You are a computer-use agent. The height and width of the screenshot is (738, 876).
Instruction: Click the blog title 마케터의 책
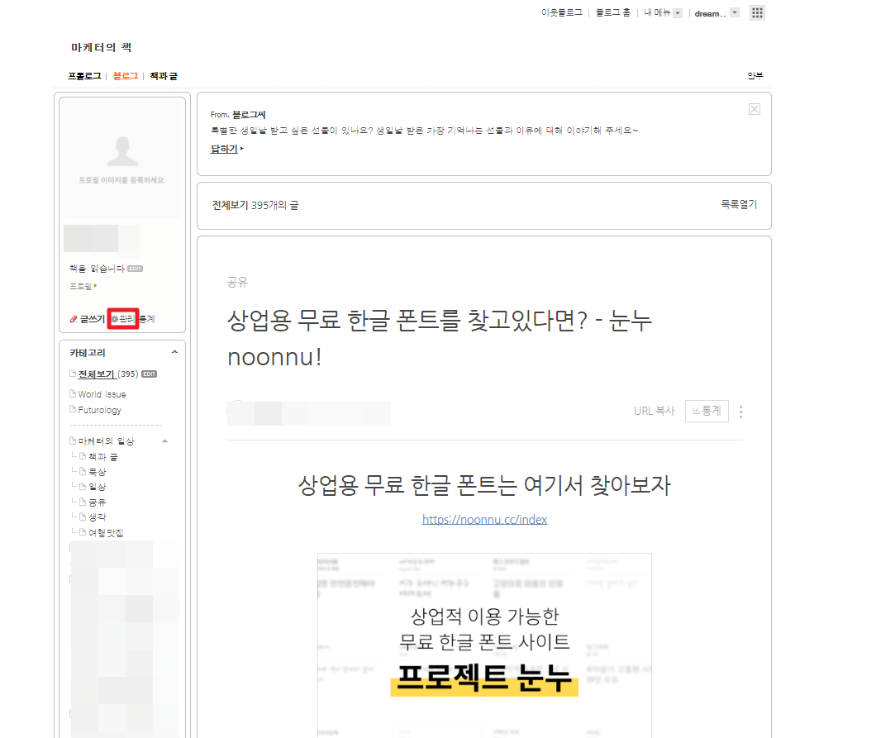pyautogui.click(x=101, y=47)
